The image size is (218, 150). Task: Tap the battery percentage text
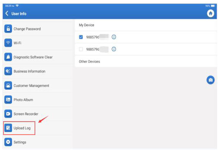click(208, 6)
